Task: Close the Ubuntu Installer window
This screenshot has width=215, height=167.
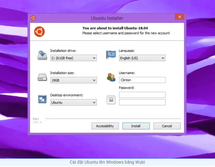Action: point(179,17)
